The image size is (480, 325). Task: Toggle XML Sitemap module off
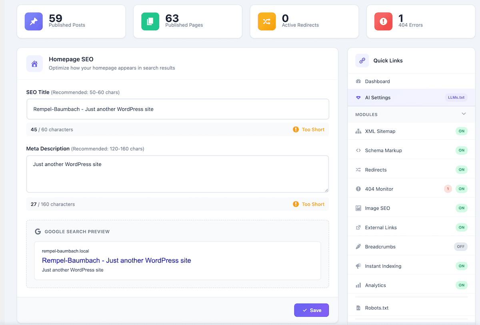point(461,131)
